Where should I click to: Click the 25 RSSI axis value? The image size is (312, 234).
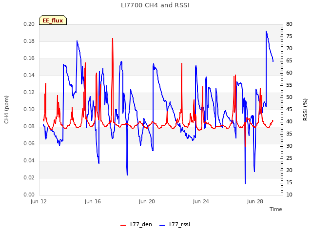[x=289, y=158]
